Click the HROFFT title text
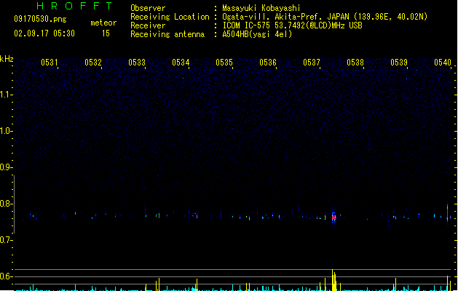This screenshot has height=291, width=458. pyautogui.click(x=74, y=6)
